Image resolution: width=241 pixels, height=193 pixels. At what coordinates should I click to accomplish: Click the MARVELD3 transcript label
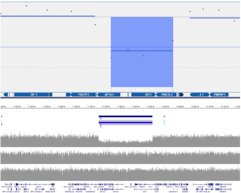pyautogui.click(x=69, y=191)
